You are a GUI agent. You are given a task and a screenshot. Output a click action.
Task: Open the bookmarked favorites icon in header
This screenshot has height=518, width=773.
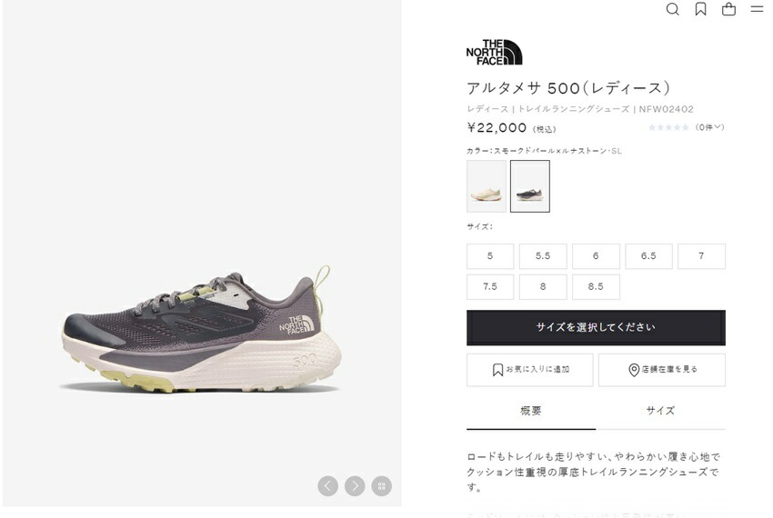pyautogui.click(x=700, y=9)
